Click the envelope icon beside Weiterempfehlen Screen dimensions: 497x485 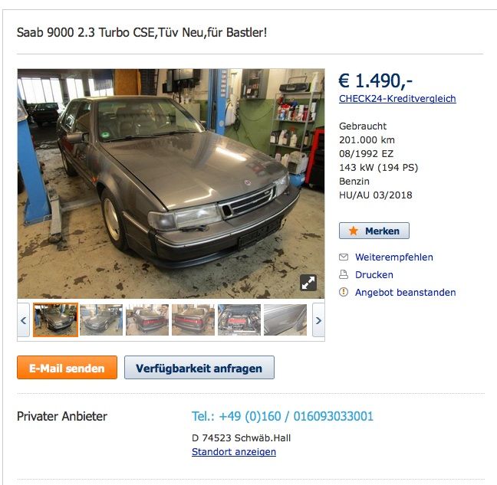pos(344,257)
